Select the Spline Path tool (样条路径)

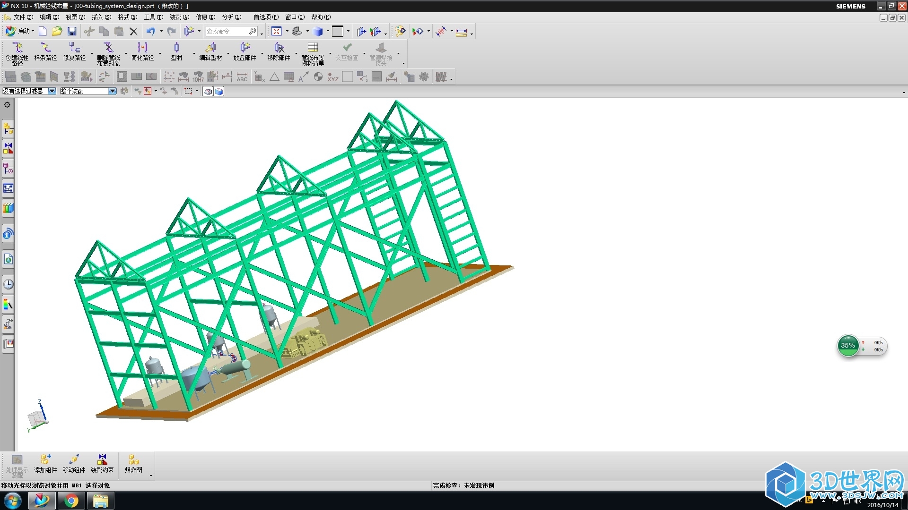(45, 52)
